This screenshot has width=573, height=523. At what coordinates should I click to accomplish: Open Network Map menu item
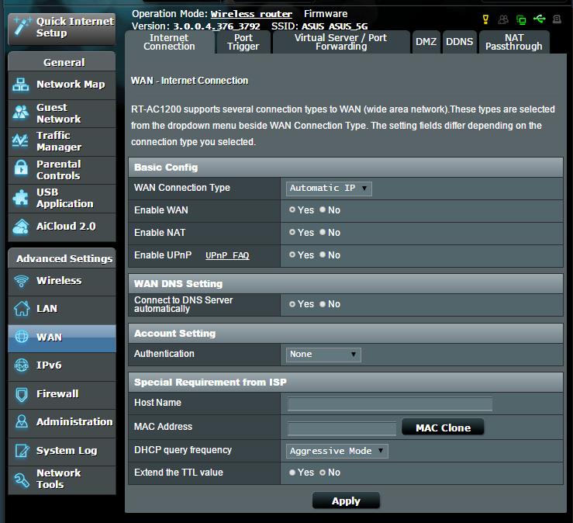pyautogui.click(x=62, y=85)
